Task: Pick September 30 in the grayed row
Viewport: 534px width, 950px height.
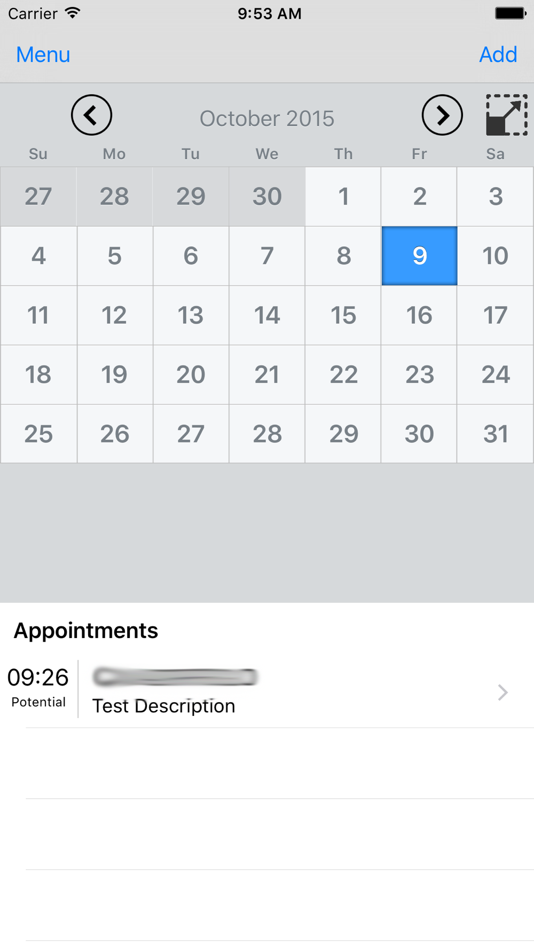Action: [267, 197]
